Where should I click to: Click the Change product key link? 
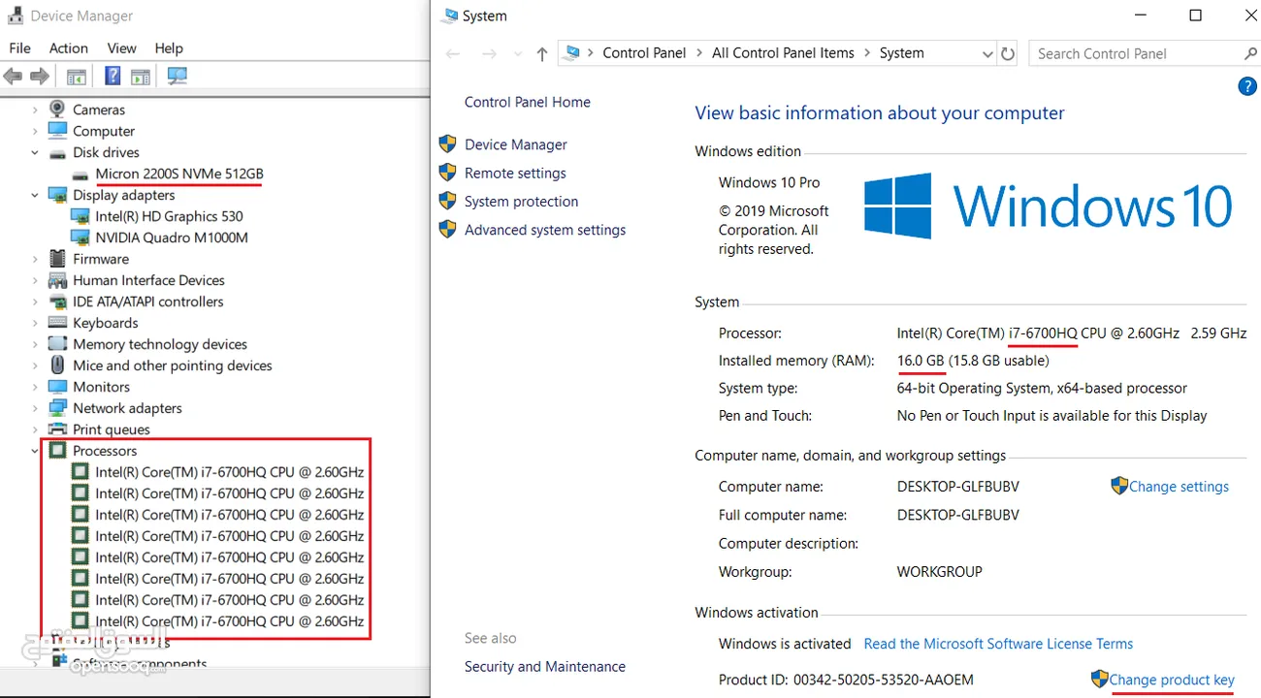click(1172, 680)
